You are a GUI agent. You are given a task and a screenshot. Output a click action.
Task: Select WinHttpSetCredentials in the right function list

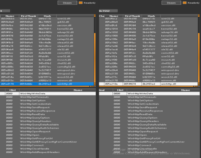149,104
